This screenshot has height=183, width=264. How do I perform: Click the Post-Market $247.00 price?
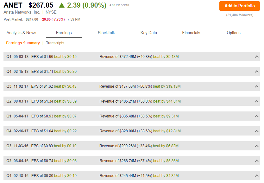coord(32,20)
